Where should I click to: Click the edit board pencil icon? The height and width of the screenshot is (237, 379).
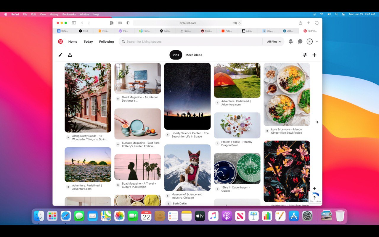(x=60, y=55)
